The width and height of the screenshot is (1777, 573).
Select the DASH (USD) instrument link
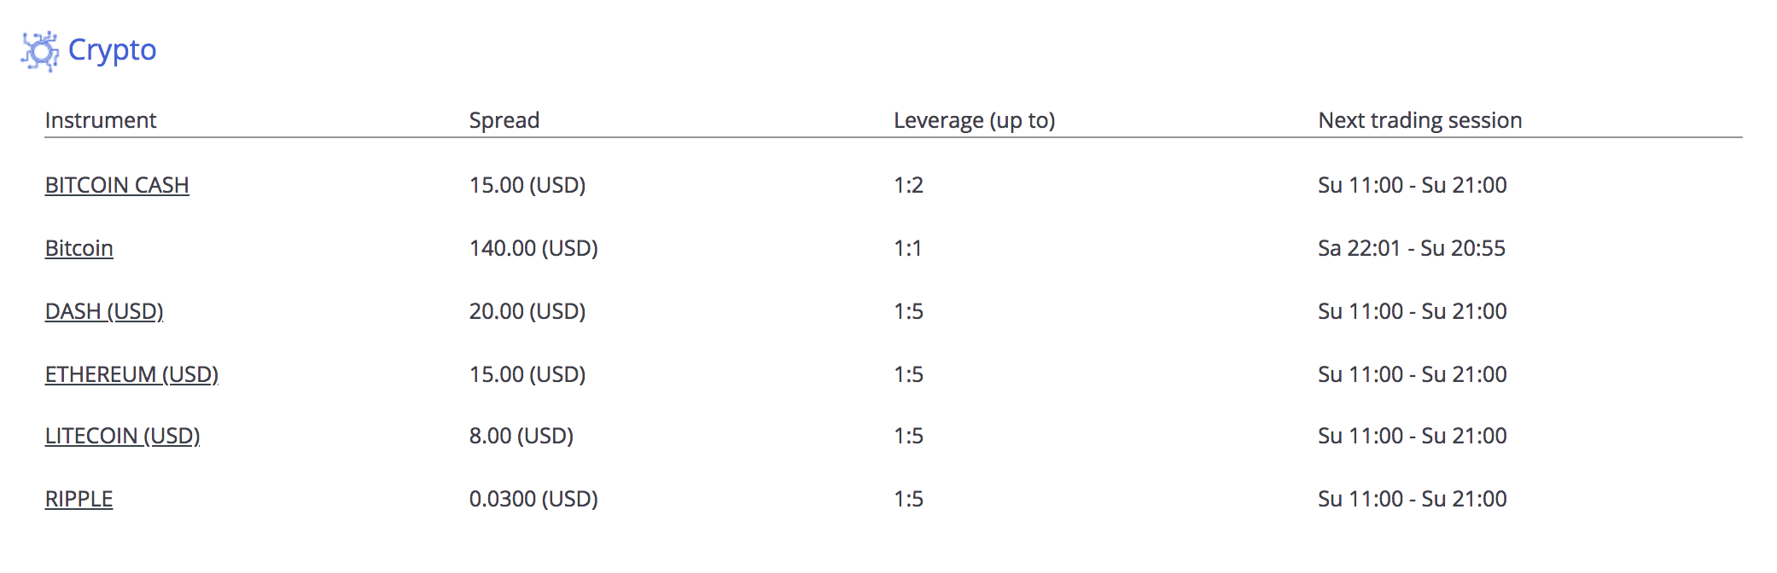click(x=104, y=311)
